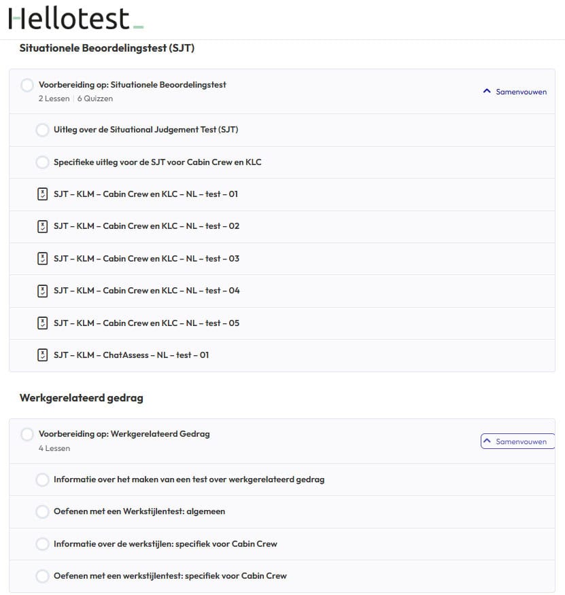Toggle completion circle for Situationele Beoordelingstest course
This screenshot has width=565, height=595.
click(x=27, y=86)
